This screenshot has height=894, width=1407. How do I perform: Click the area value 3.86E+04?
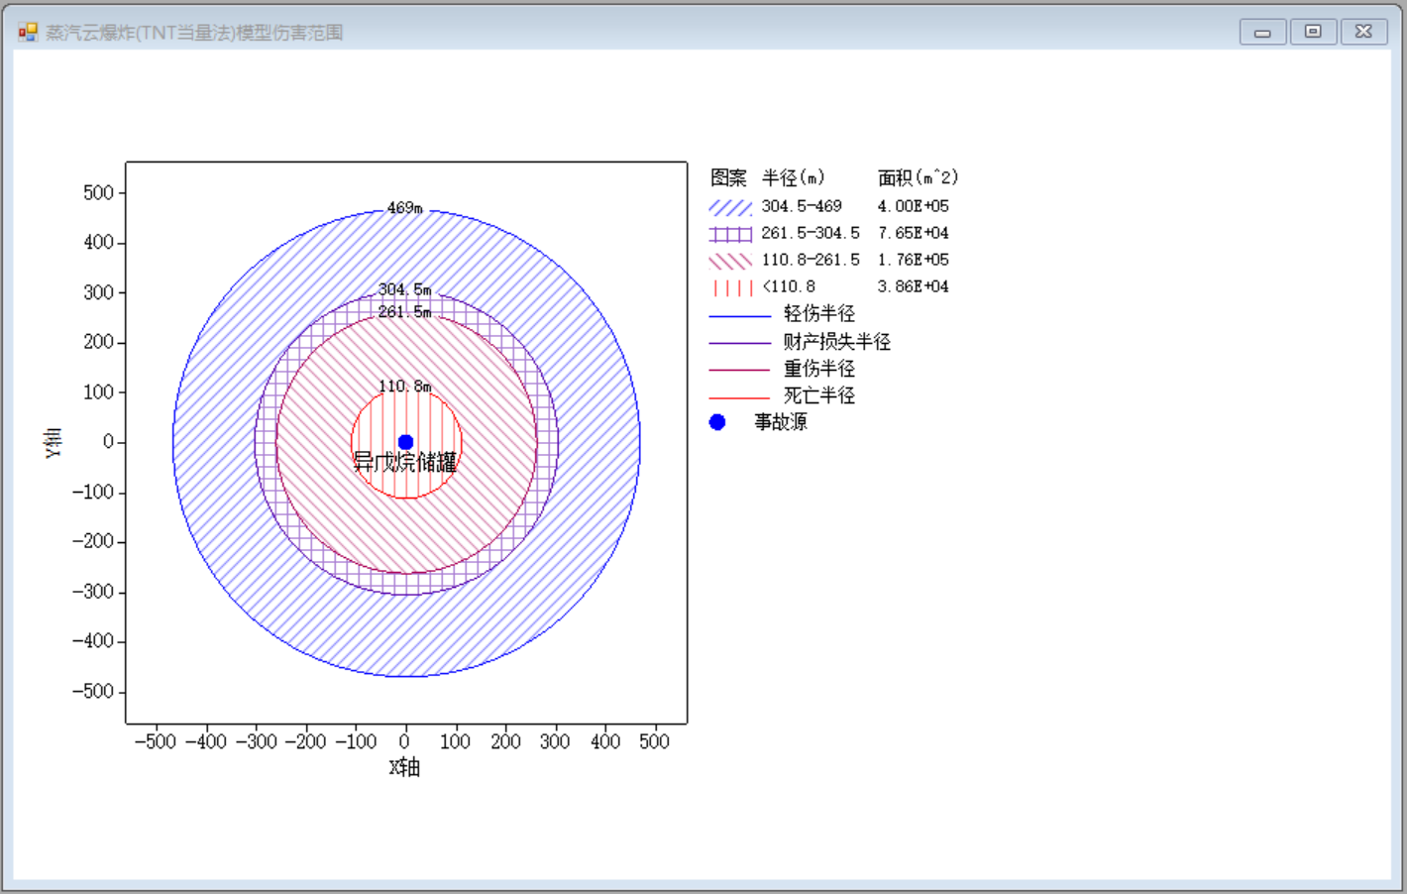click(913, 286)
